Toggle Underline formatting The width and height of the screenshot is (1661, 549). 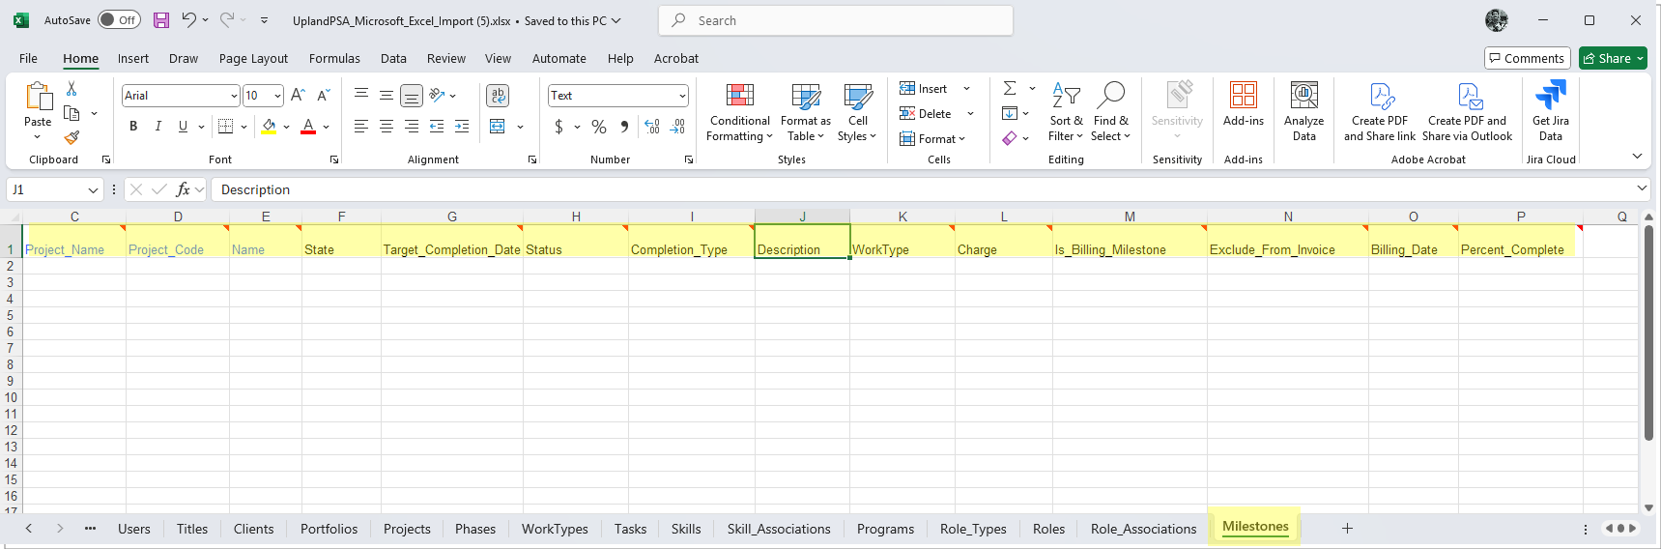[x=183, y=127]
